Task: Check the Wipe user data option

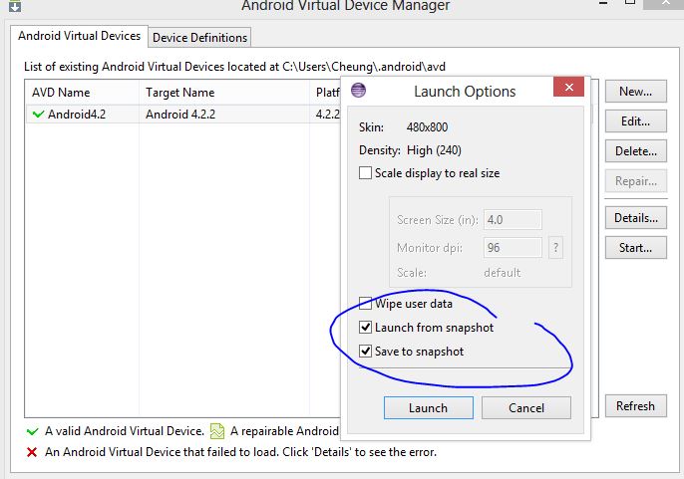Action: point(365,304)
